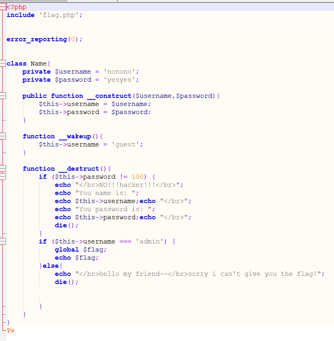This screenshot has height=341, width=334.
Task: Click the __wakeup function name
Action: pyautogui.click(x=75, y=136)
